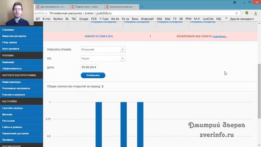Viewport: 261px width, 147px height.
Task: Open the Ив-ба bookmark
Action: click(x=115, y=19)
